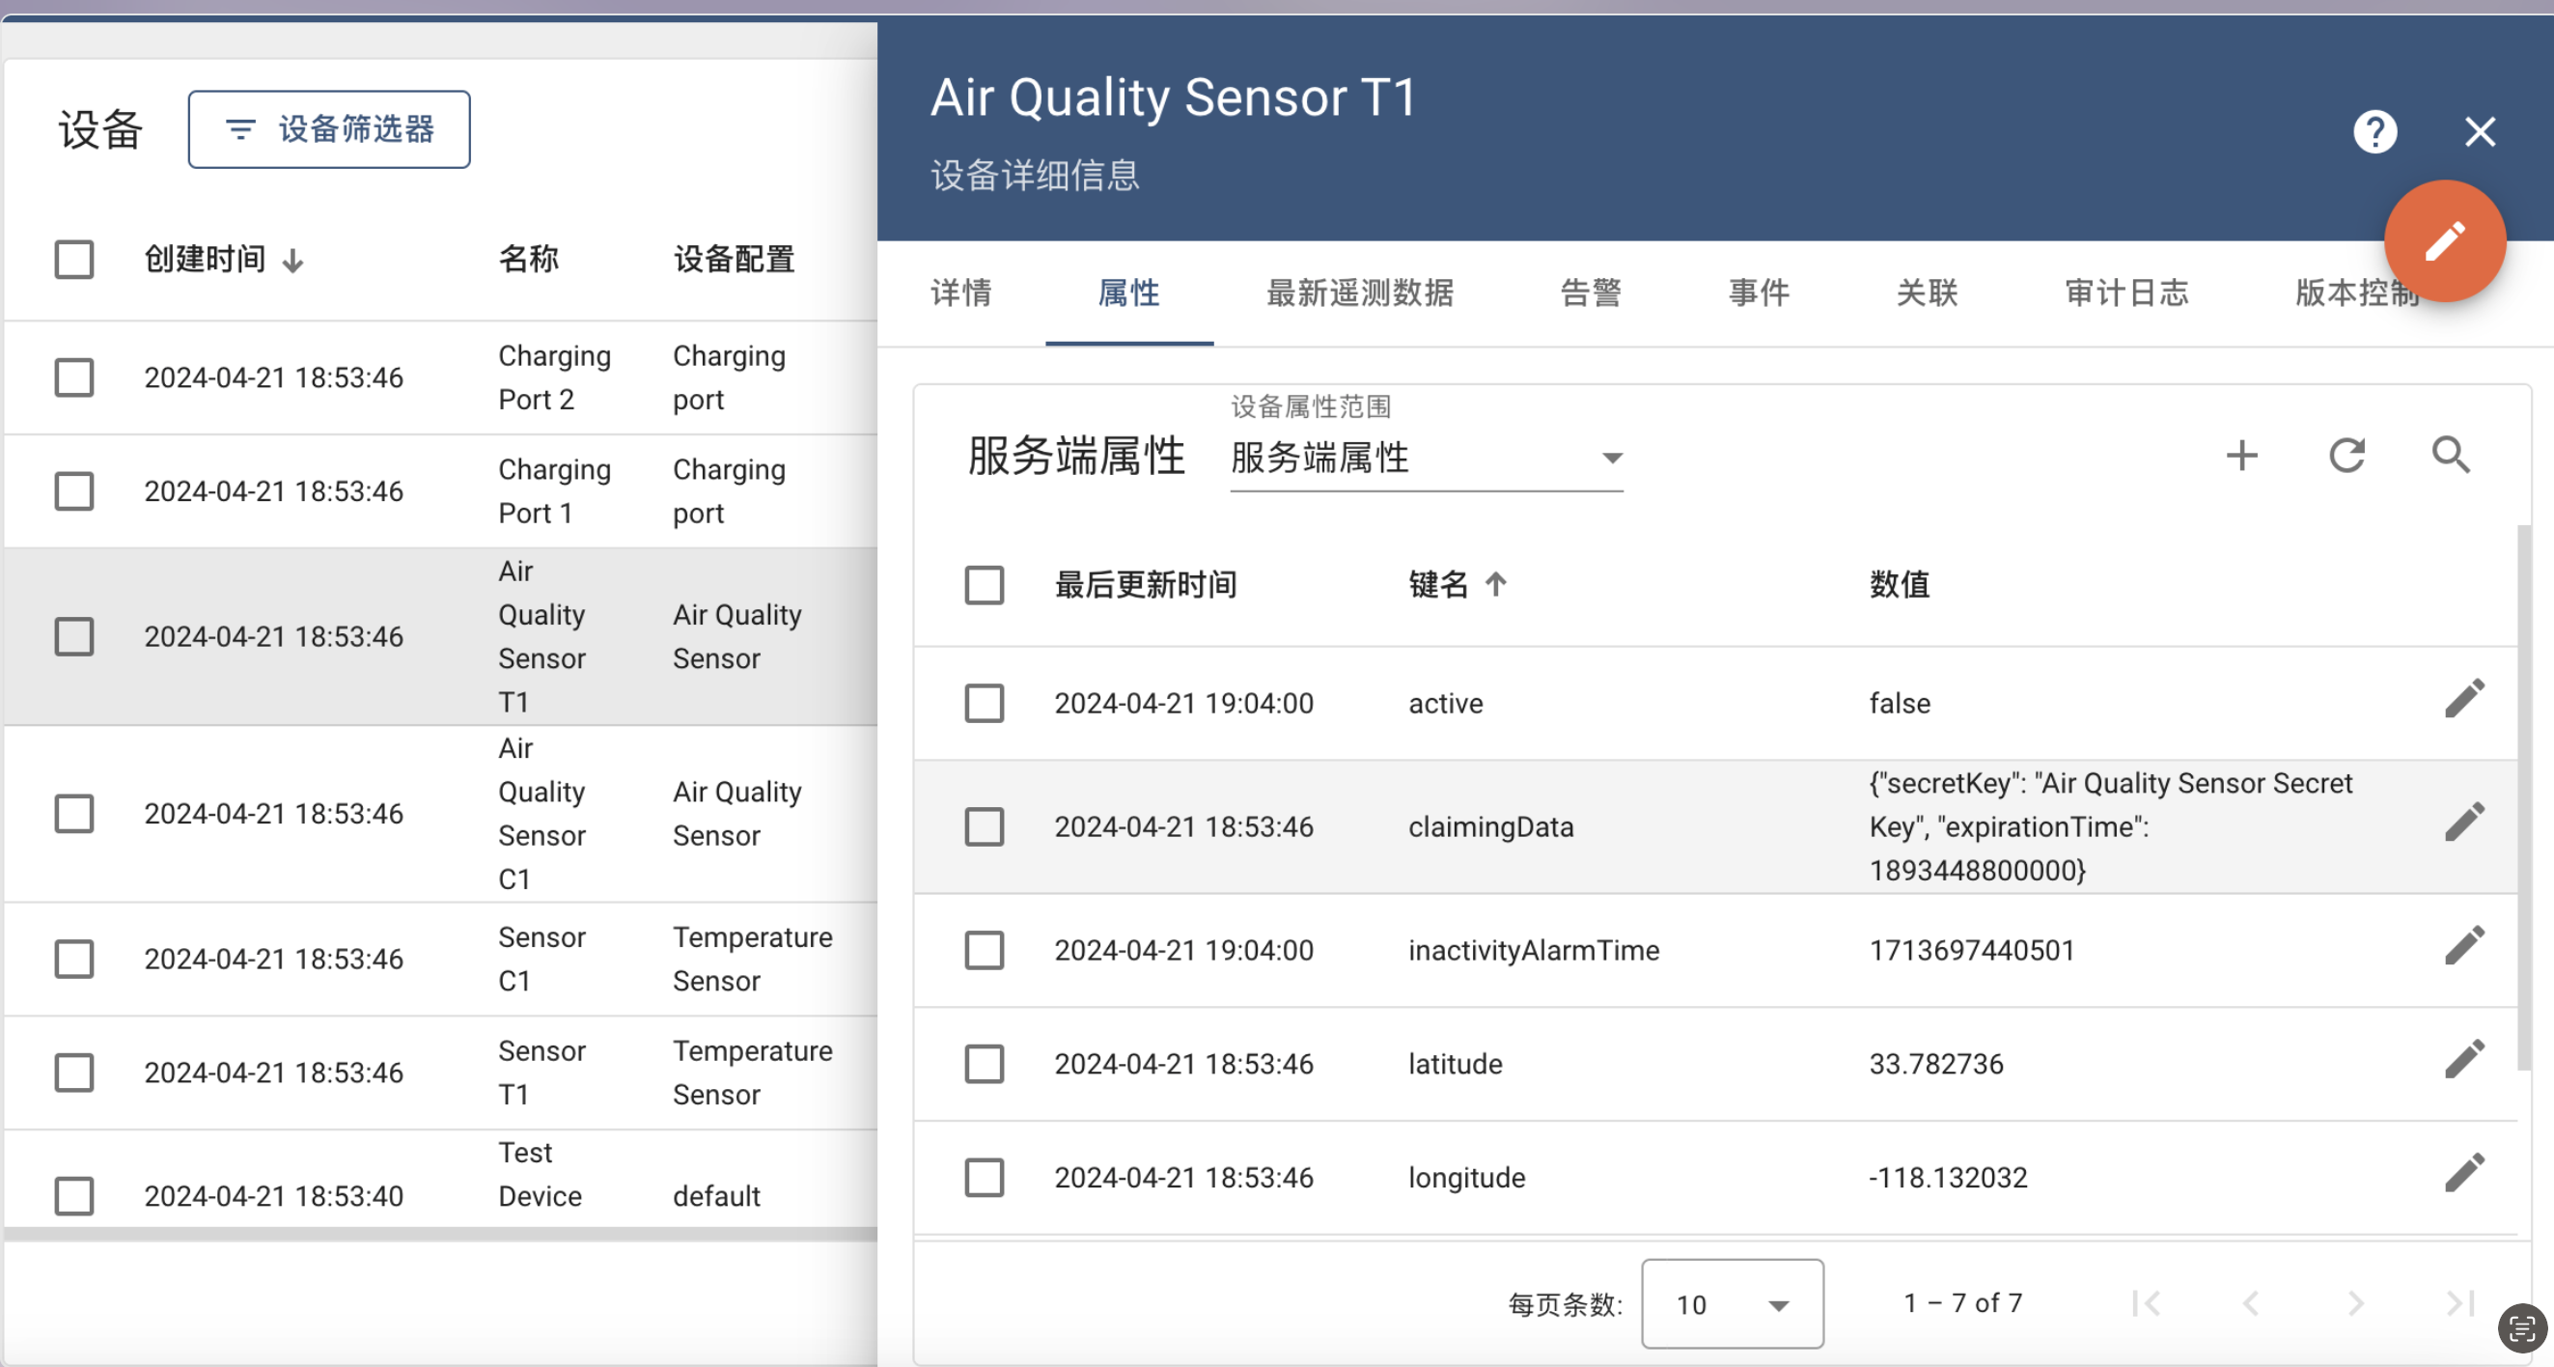The width and height of the screenshot is (2554, 1367).
Task: Select all devices header checkbox
Action: pos(74,260)
